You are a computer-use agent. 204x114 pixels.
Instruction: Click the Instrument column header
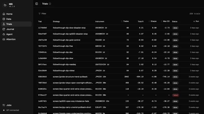[x=100, y=21]
